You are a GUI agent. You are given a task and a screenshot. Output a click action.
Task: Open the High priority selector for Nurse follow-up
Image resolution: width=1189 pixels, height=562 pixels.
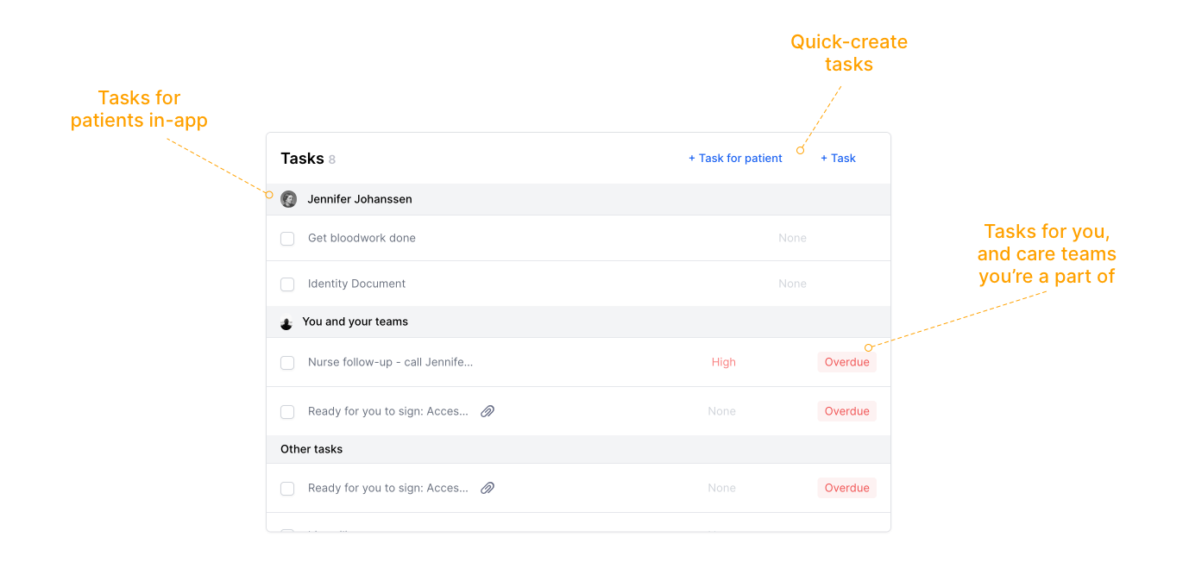pos(723,362)
